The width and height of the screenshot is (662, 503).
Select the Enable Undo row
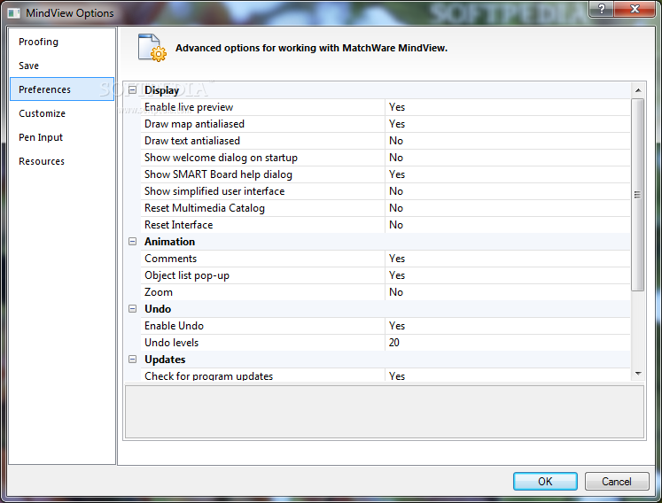point(385,326)
